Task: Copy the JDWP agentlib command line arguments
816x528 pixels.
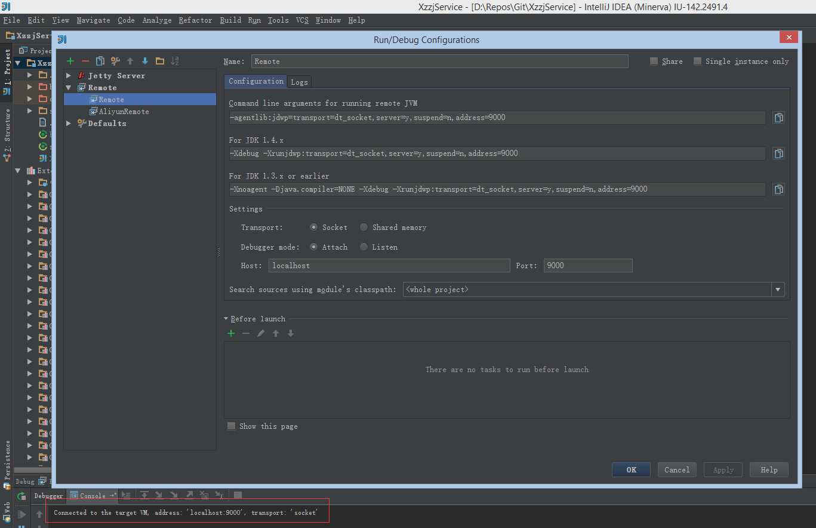Action: coord(778,118)
